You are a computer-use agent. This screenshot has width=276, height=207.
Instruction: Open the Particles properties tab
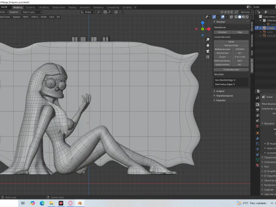pyautogui.click(x=258, y=144)
